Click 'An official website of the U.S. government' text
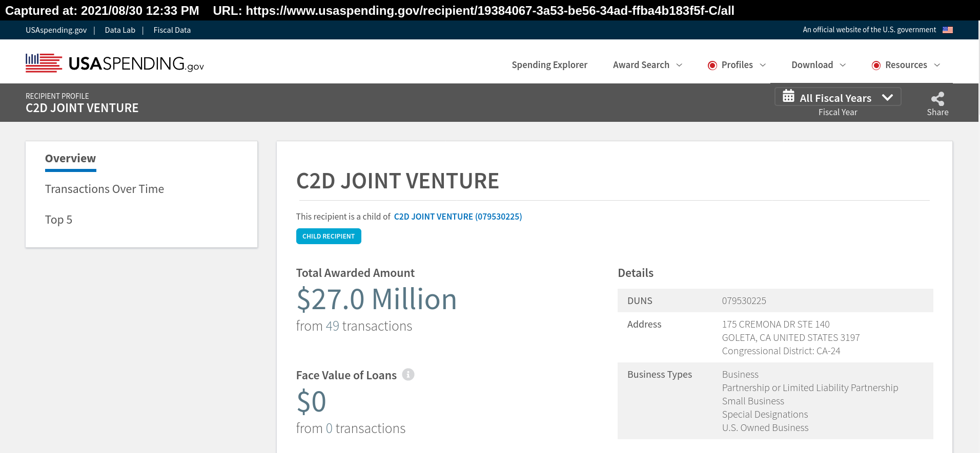This screenshot has height=453, width=980. point(869,30)
